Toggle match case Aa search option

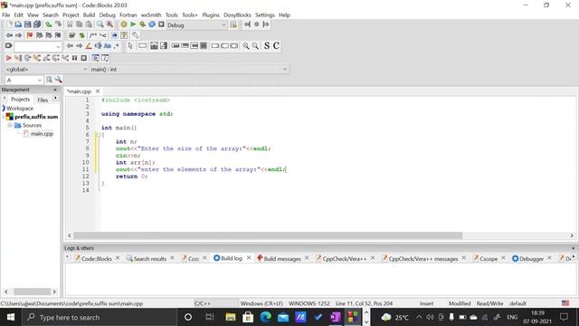(x=108, y=46)
